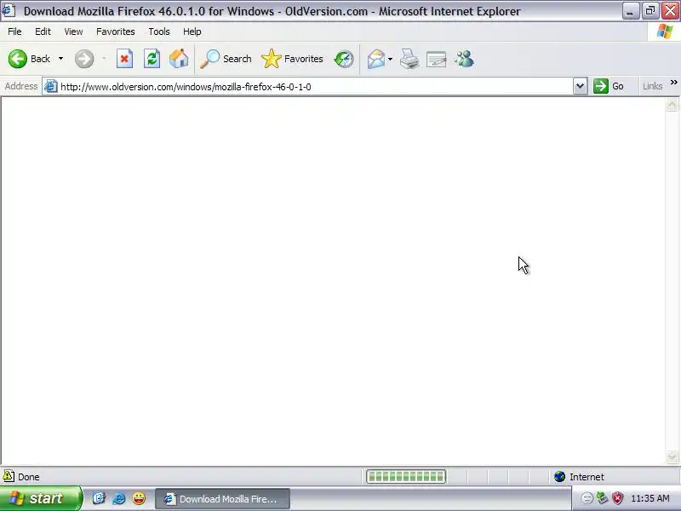Click the 11:35 AM clock

[650, 498]
